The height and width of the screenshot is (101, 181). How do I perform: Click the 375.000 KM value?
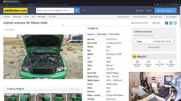pos(110,69)
